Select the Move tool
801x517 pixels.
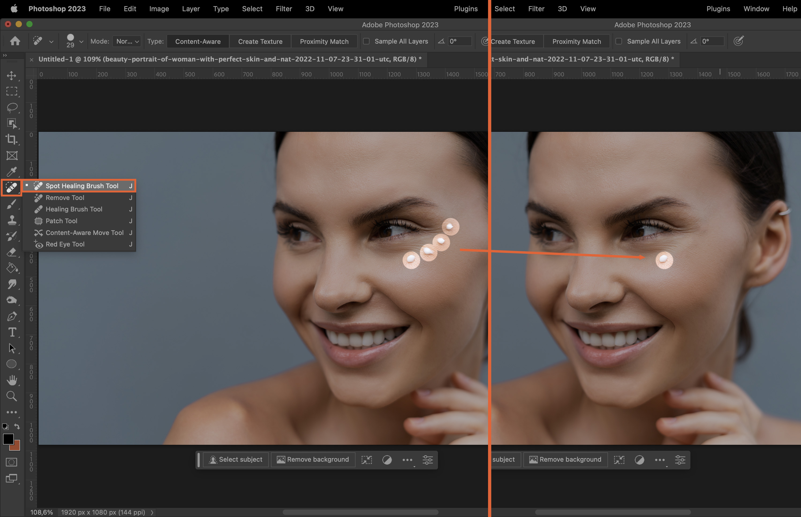click(12, 76)
